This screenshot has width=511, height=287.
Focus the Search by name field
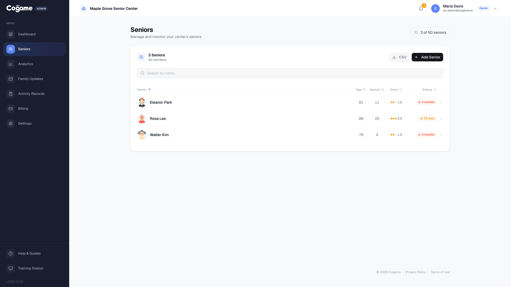290,73
